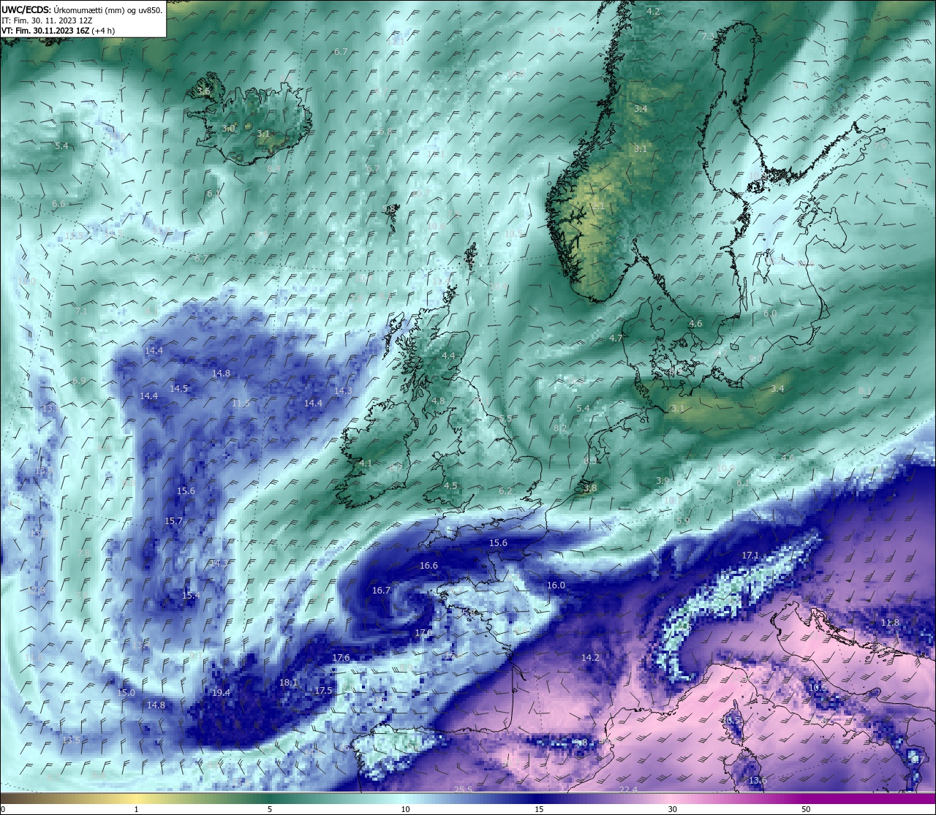The height and width of the screenshot is (815, 936).
Task: Click the 14.2 value over France
Action: pyautogui.click(x=590, y=657)
